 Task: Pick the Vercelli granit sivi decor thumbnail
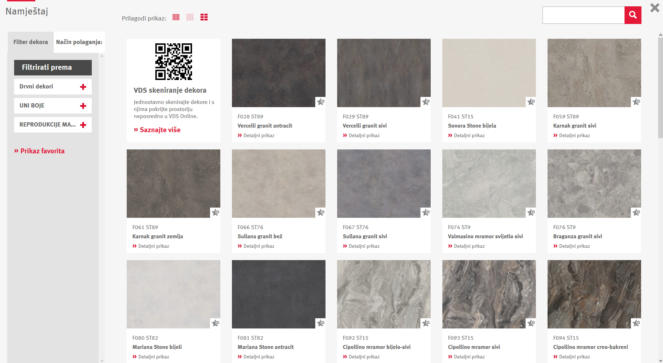click(x=384, y=73)
